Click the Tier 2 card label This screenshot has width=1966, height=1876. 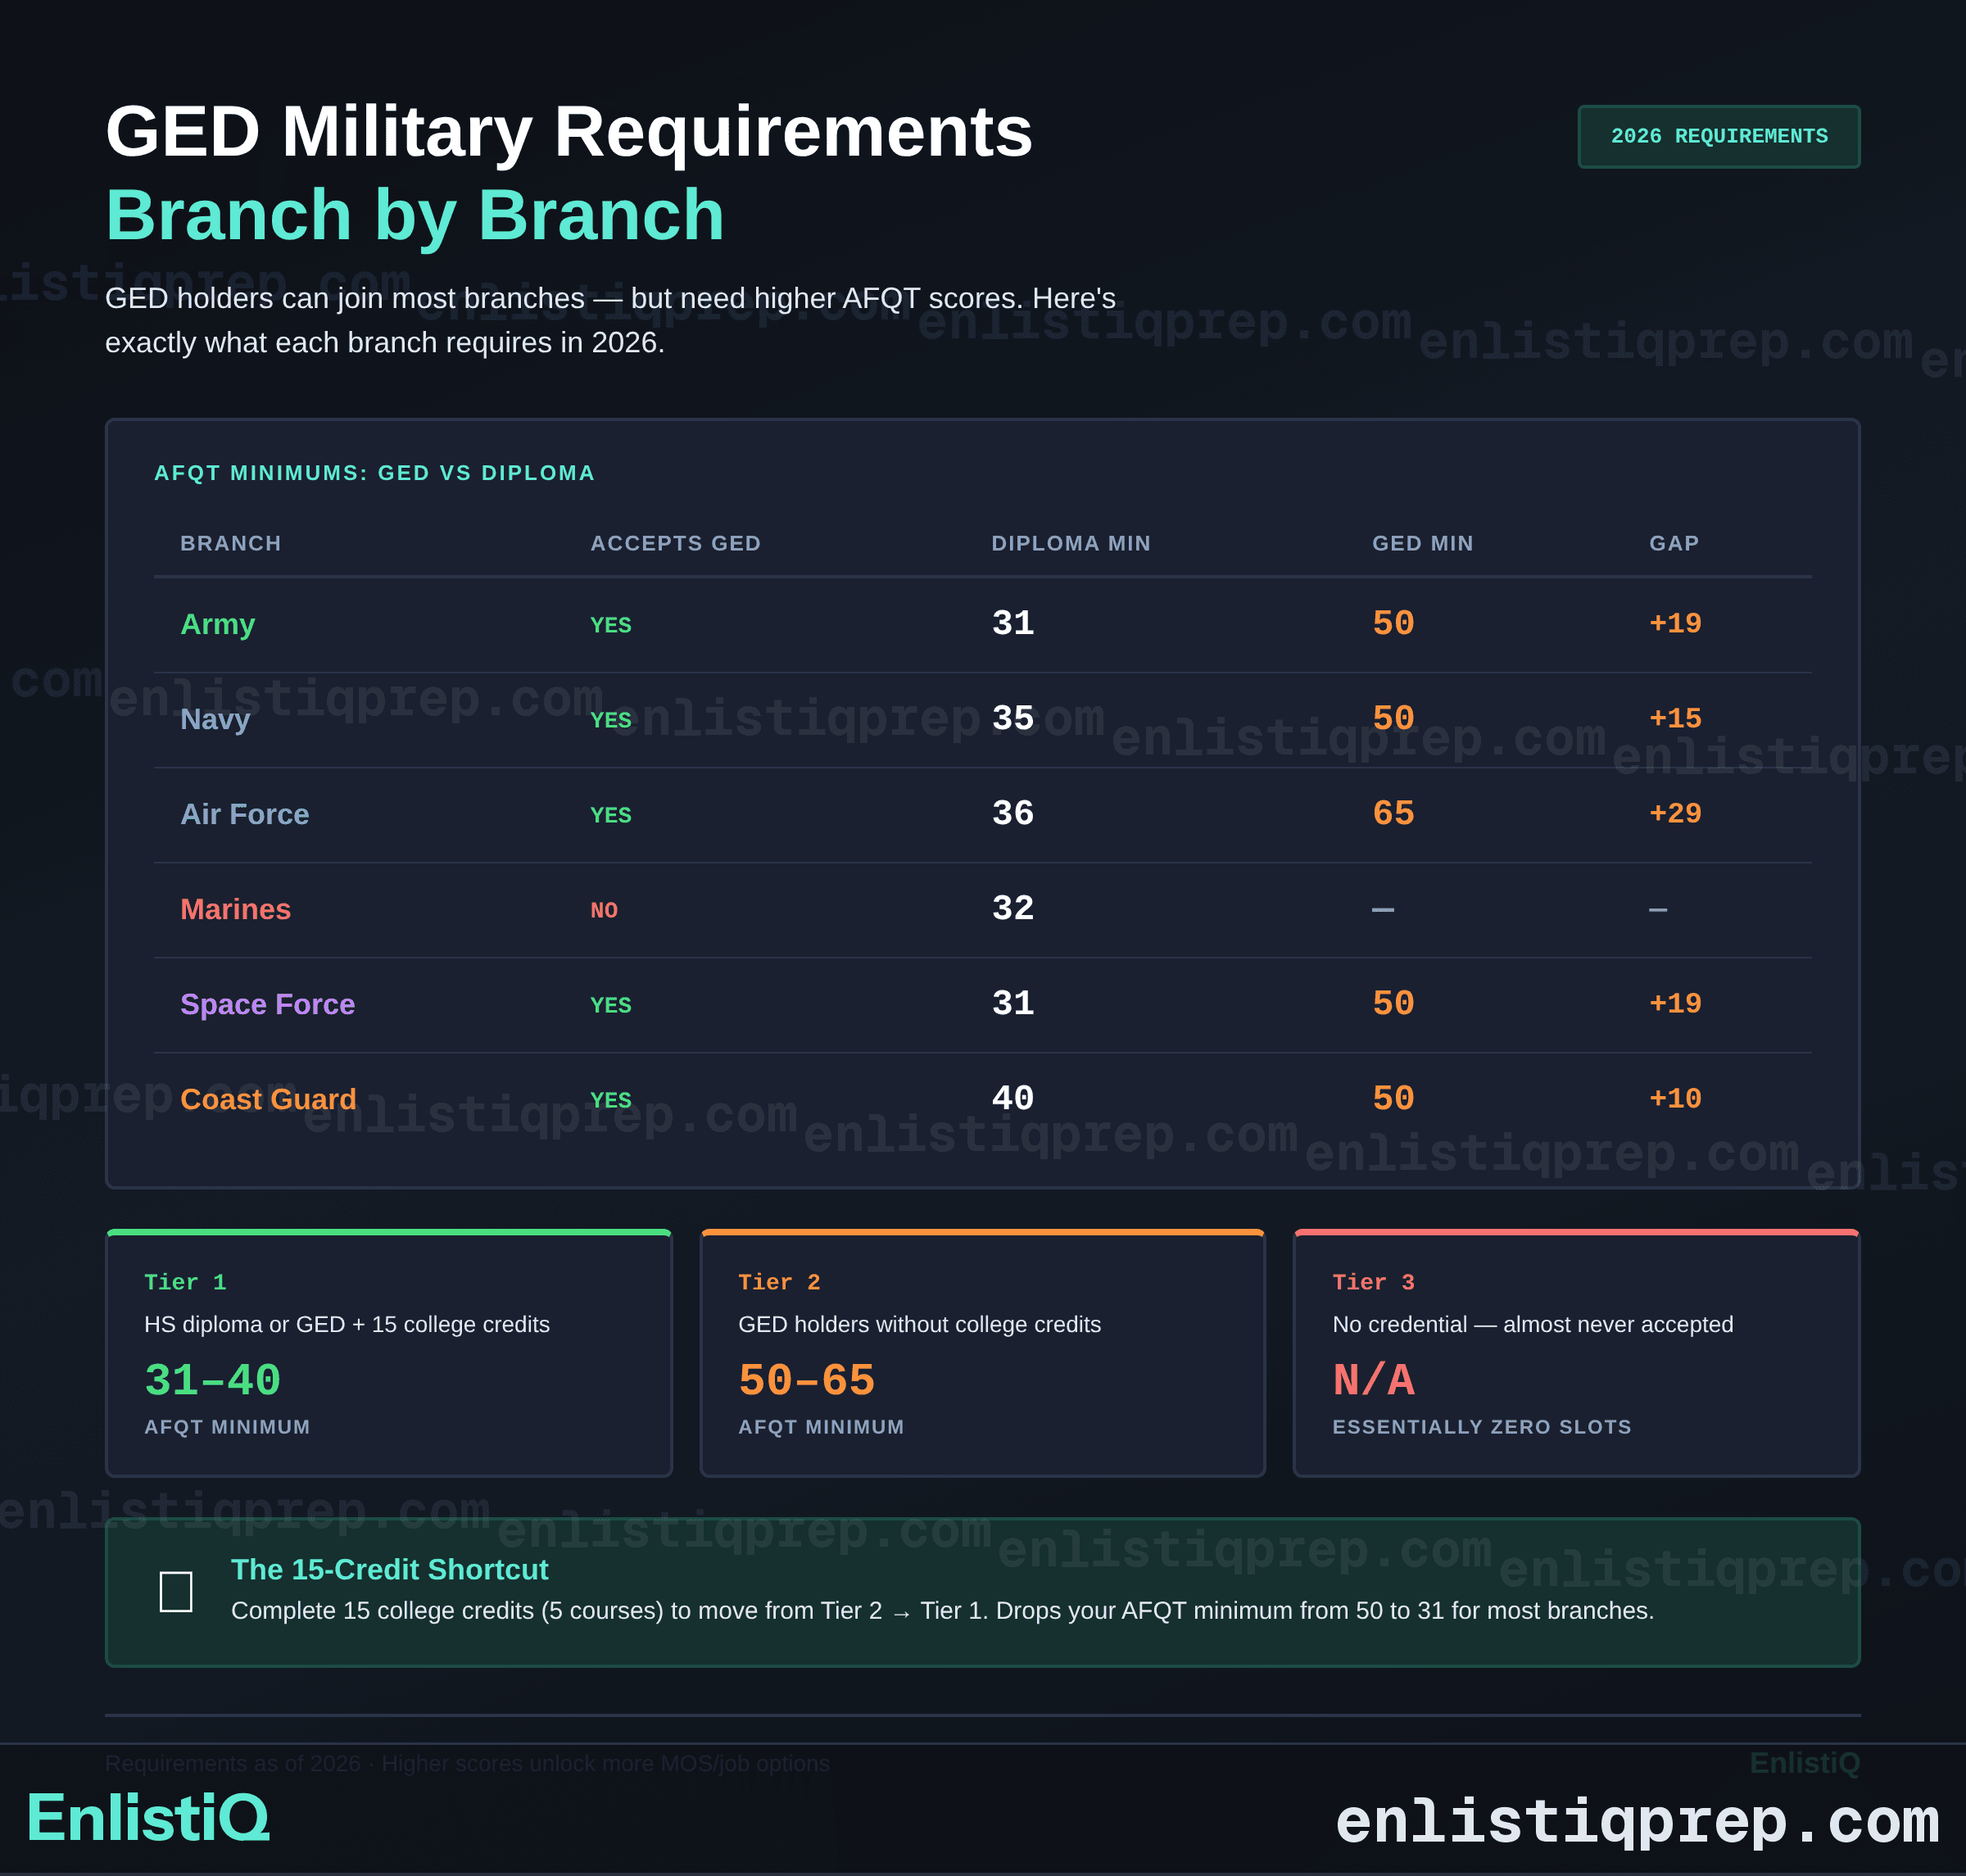(x=779, y=1282)
